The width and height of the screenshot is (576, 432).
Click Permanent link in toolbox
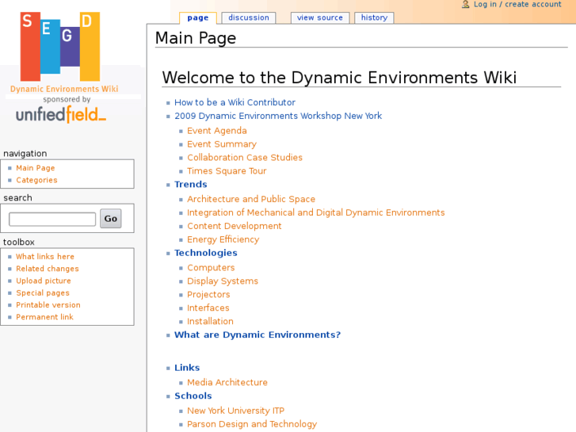(44, 317)
